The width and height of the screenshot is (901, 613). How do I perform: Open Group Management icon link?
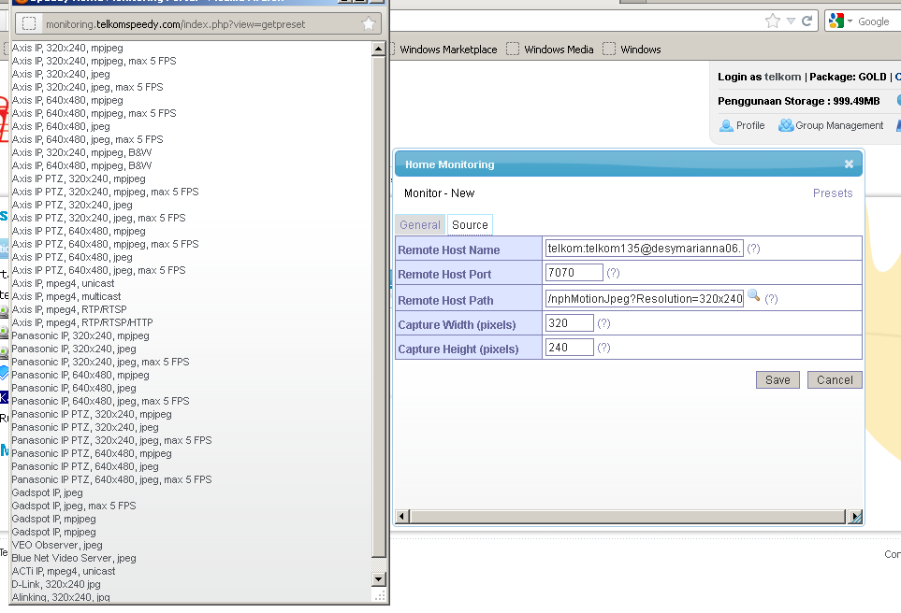click(x=786, y=125)
